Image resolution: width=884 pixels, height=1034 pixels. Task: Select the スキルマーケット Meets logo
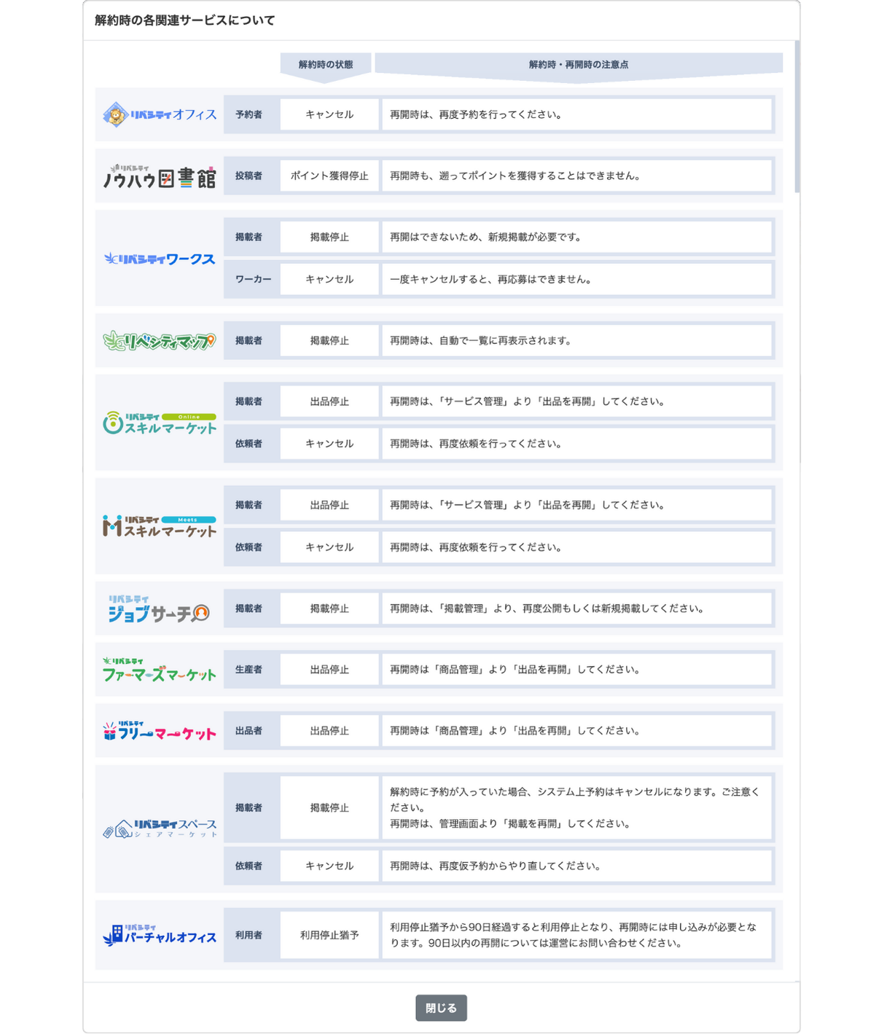tap(159, 525)
